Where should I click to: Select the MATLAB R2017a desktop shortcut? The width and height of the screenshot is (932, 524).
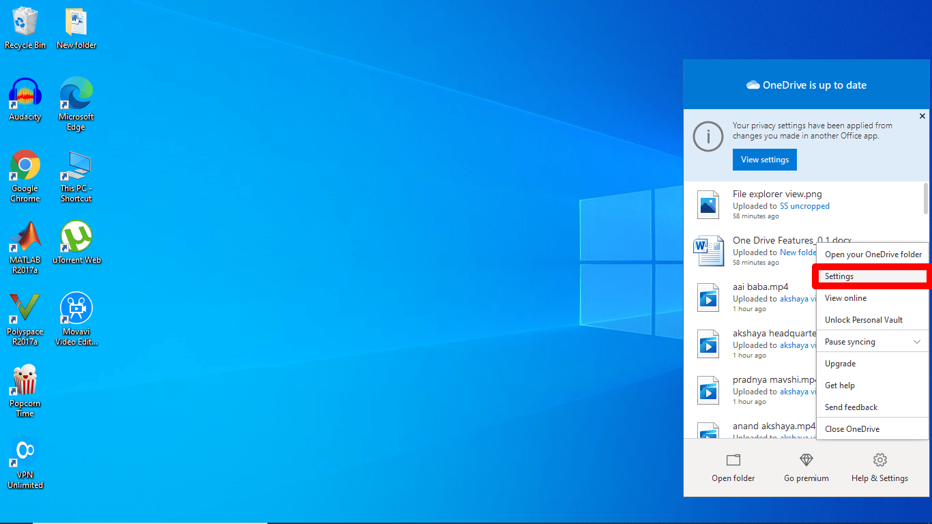tap(25, 248)
